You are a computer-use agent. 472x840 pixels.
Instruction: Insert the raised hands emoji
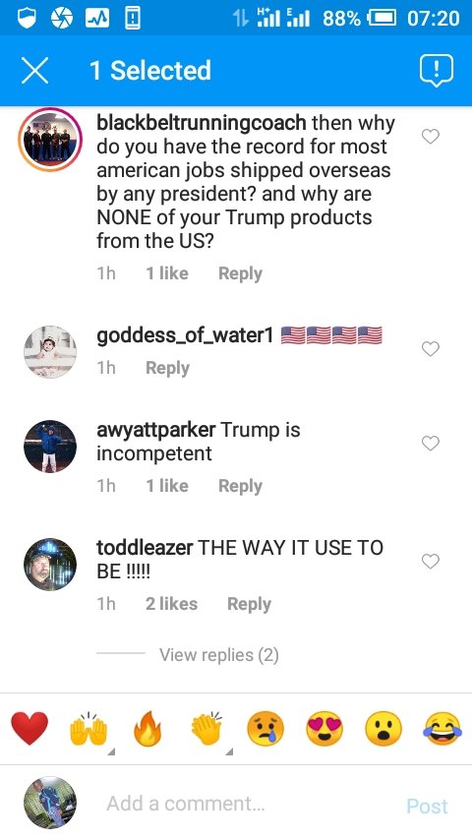pyautogui.click(x=88, y=730)
